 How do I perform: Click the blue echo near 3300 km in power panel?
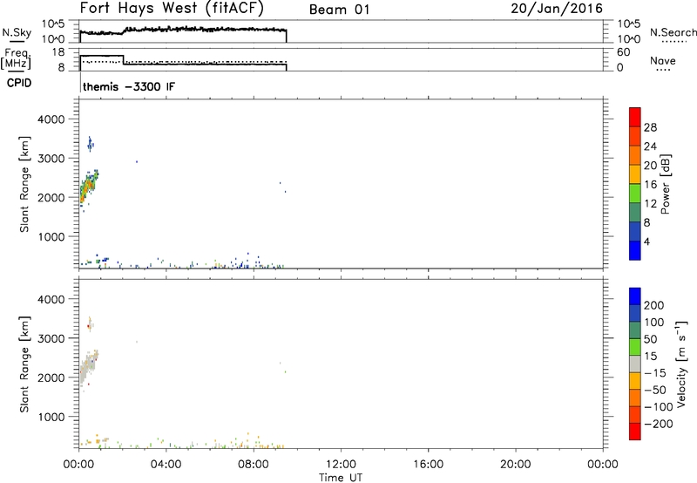click(91, 144)
